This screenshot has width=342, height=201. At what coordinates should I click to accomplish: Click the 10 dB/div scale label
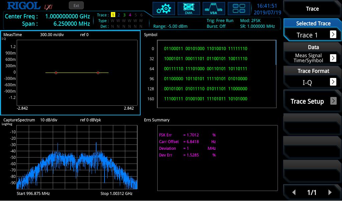[x=49, y=120]
